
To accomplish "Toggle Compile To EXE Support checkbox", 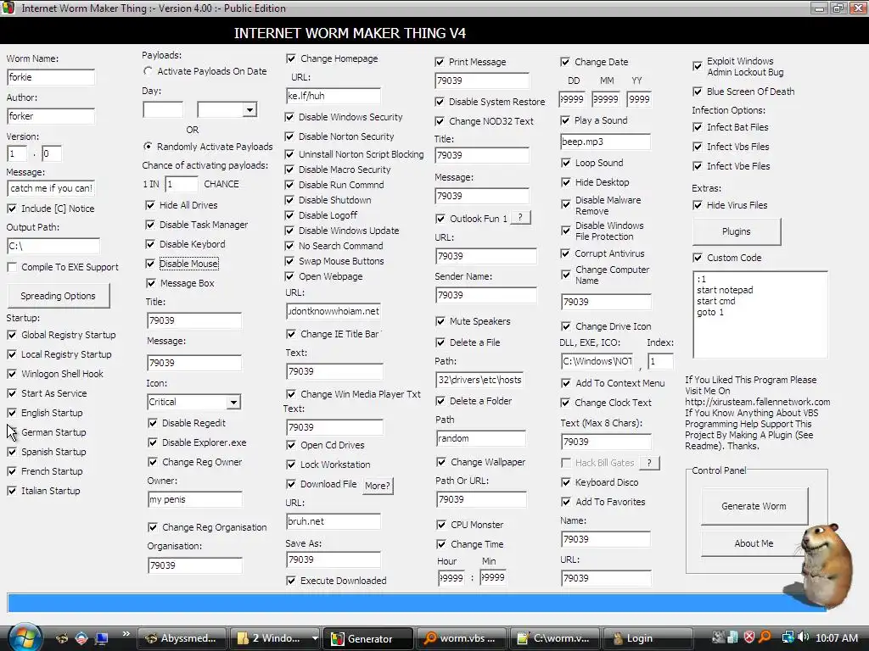I will (12, 267).
